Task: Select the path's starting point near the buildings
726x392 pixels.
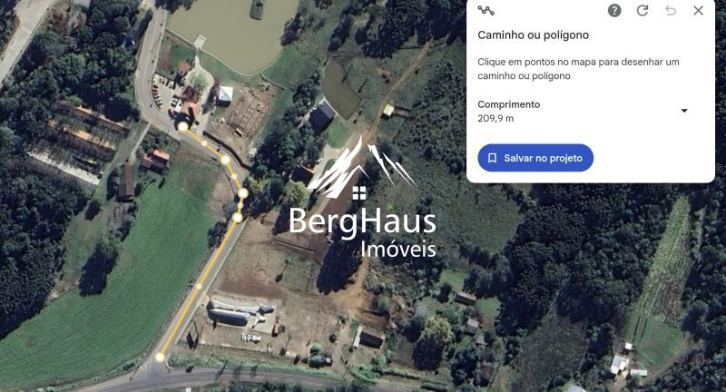Action: click(x=183, y=127)
